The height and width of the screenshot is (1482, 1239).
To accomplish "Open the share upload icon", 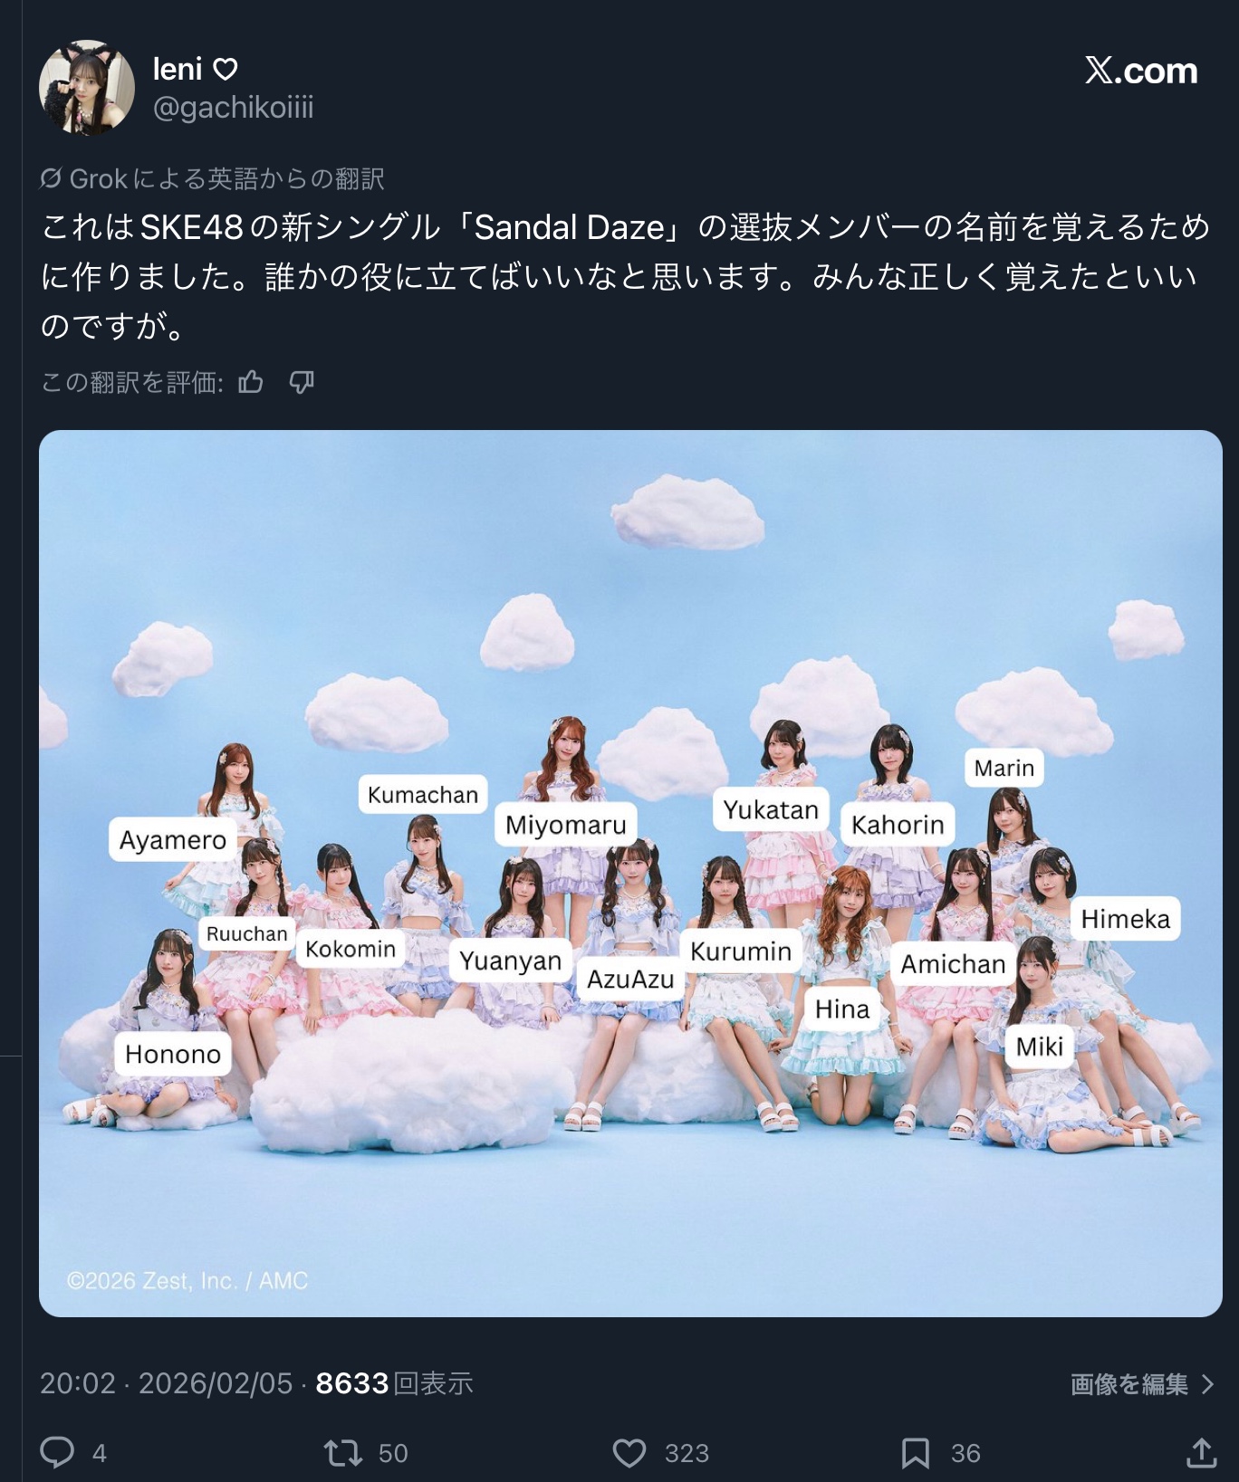I will (1201, 1451).
